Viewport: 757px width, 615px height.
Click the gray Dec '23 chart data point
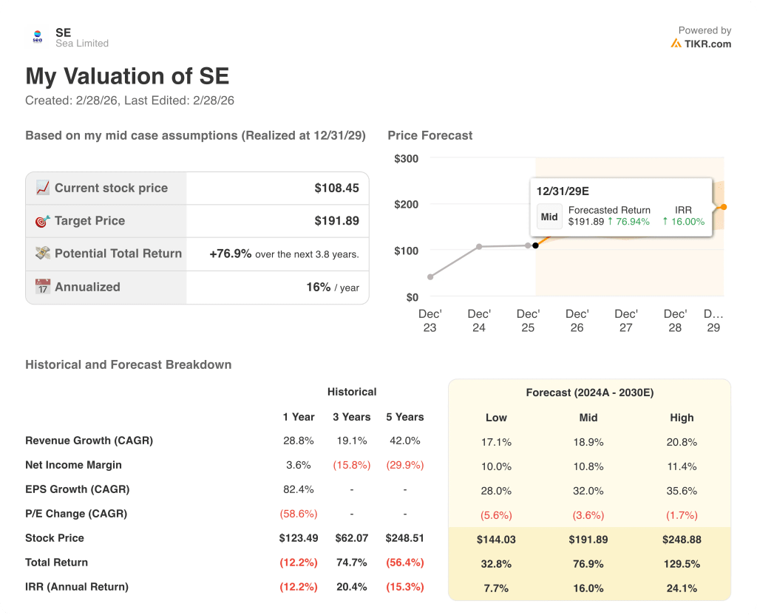pos(430,277)
